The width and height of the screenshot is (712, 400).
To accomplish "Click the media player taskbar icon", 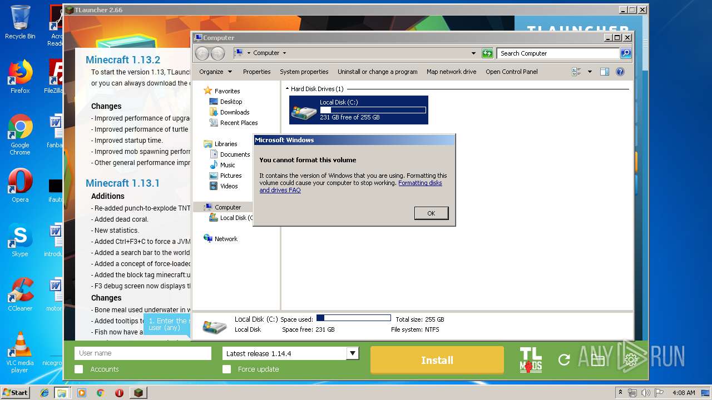I will coord(82,393).
